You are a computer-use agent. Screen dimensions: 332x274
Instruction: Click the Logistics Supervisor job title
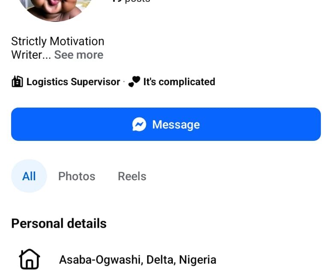(73, 82)
